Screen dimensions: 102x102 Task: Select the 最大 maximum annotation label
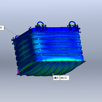click(57, 78)
